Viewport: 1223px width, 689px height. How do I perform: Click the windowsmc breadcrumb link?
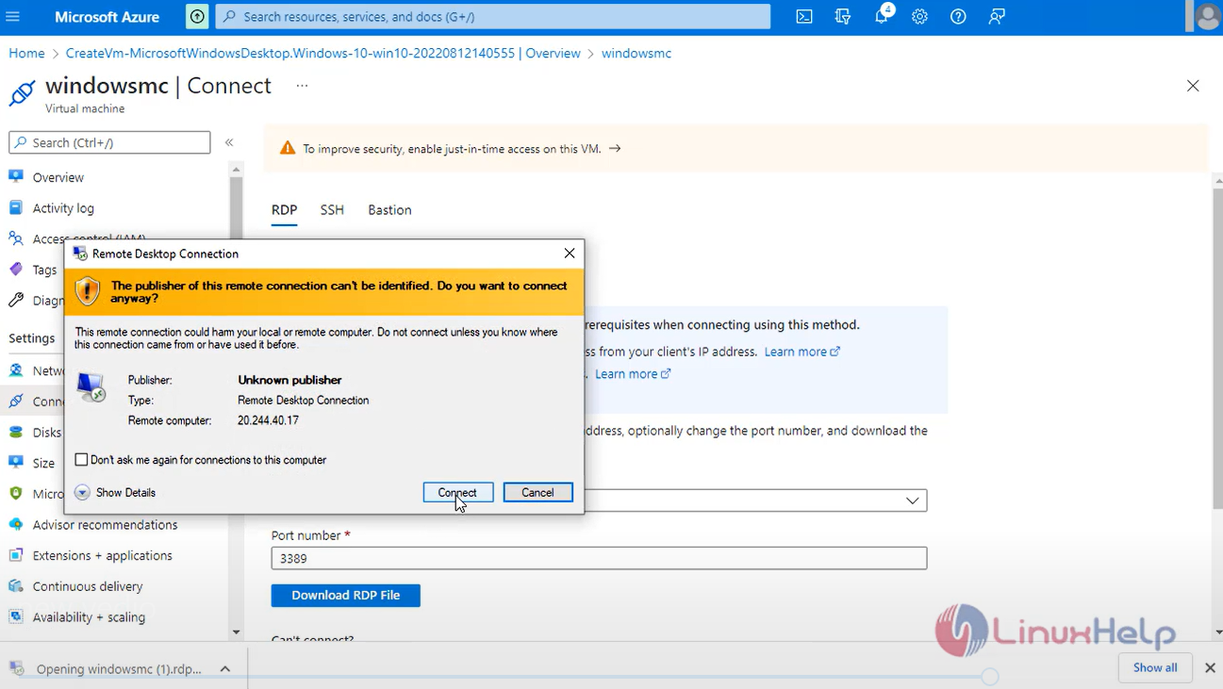click(x=636, y=54)
